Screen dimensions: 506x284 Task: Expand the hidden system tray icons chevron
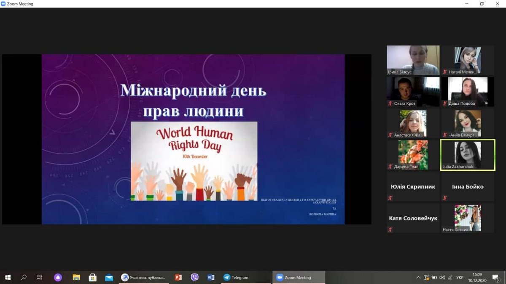[x=418, y=277]
